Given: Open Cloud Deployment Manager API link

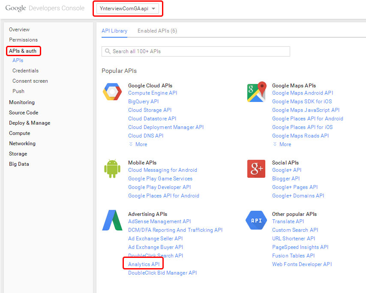Looking at the screenshot, I should pos(166,127).
